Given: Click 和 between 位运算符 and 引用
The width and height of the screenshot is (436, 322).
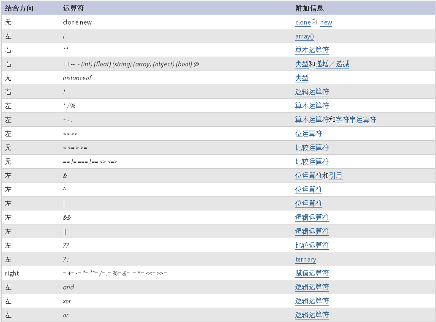Looking at the screenshot, I should click(325, 175).
